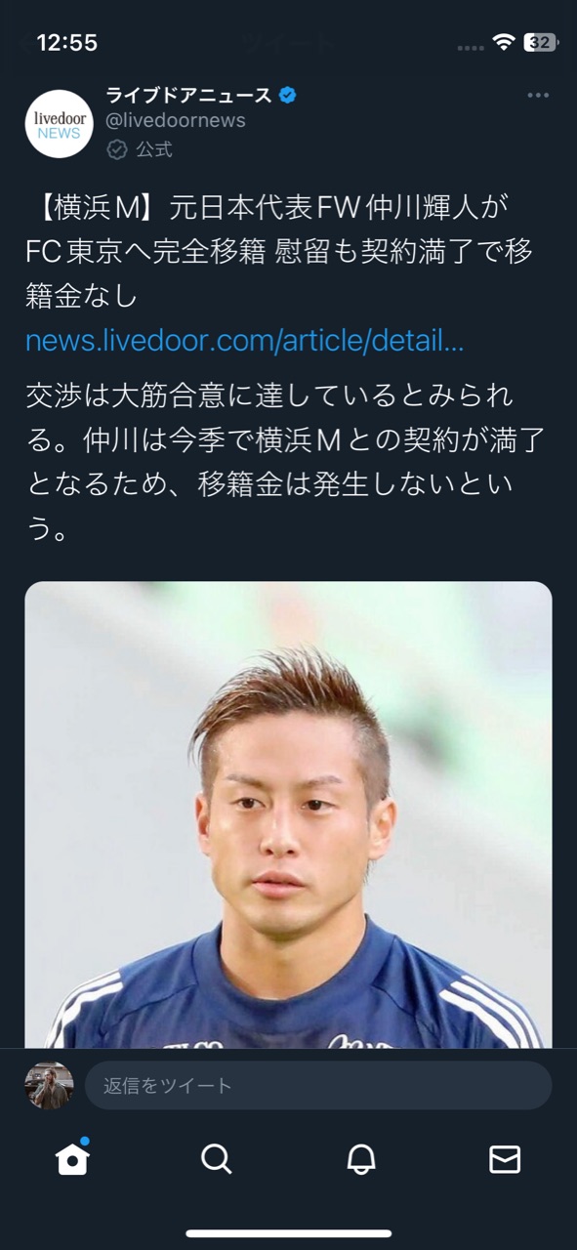Tap the @livedoornews handle
The height and width of the screenshot is (1250, 577).
pos(176,120)
